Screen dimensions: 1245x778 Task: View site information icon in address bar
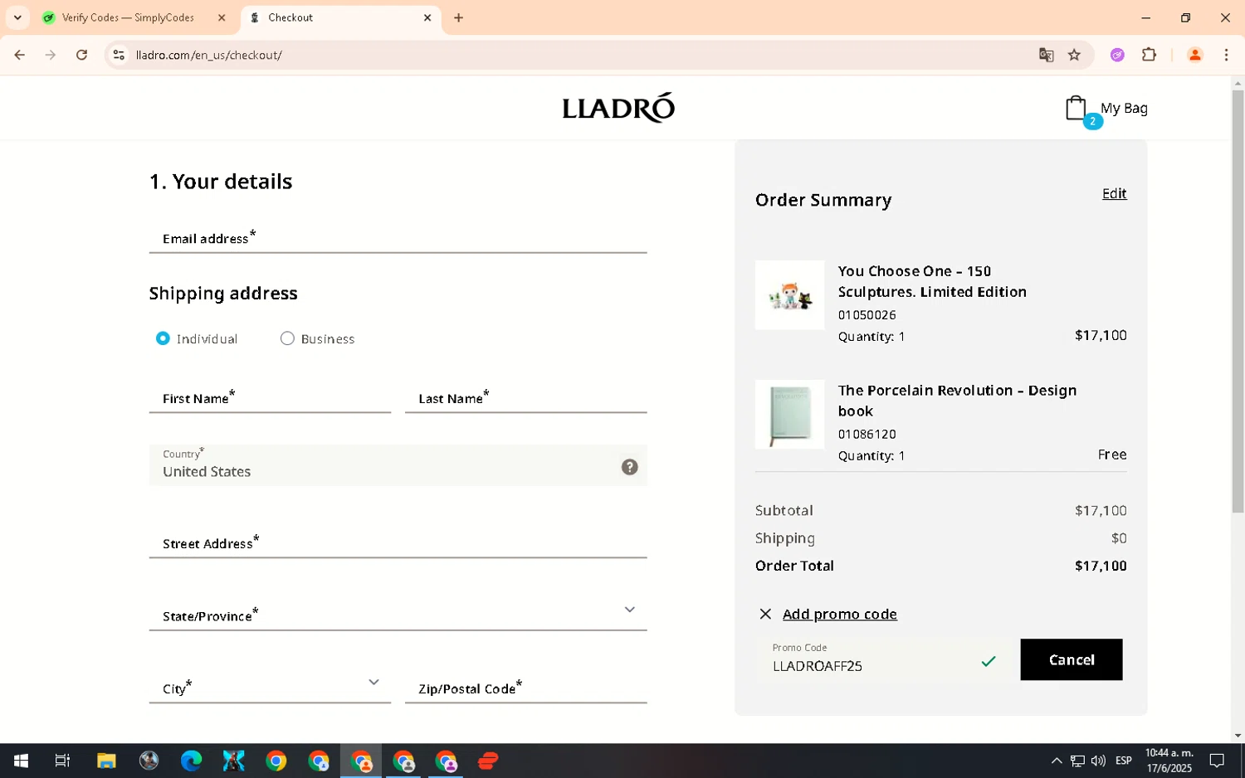coord(119,55)
